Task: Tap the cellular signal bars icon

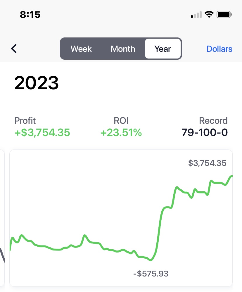Action: pos(196,15)
